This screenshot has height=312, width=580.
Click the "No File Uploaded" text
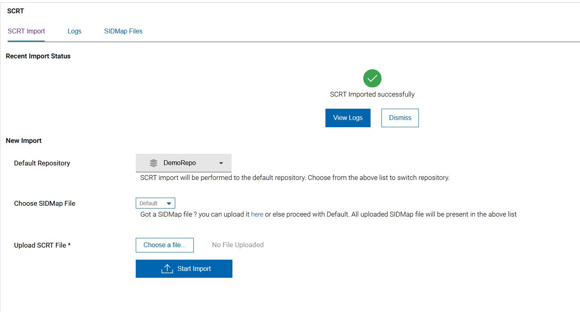click(238, 245)
